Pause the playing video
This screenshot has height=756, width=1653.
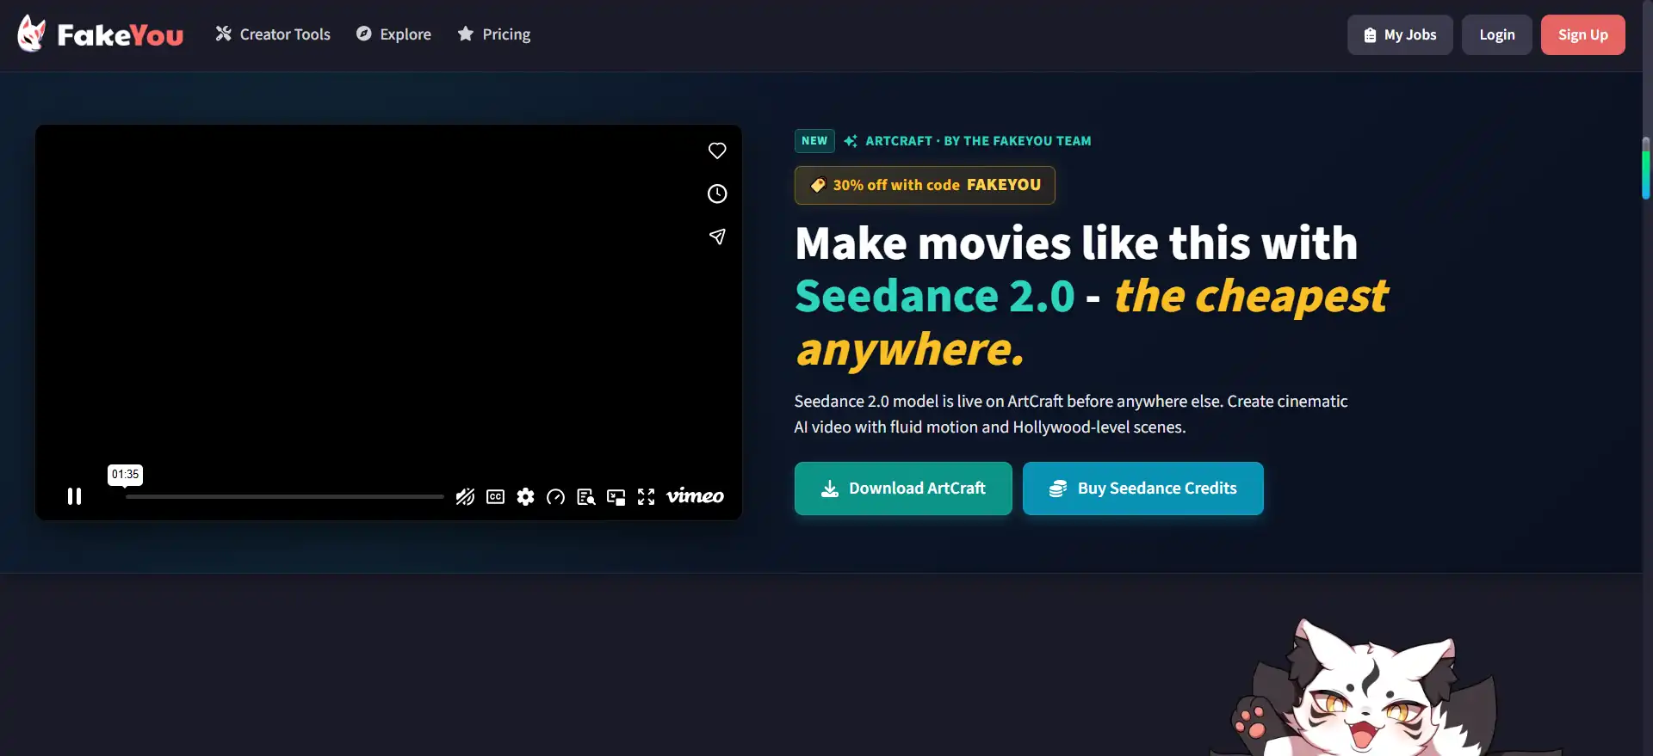click(75, 496)
